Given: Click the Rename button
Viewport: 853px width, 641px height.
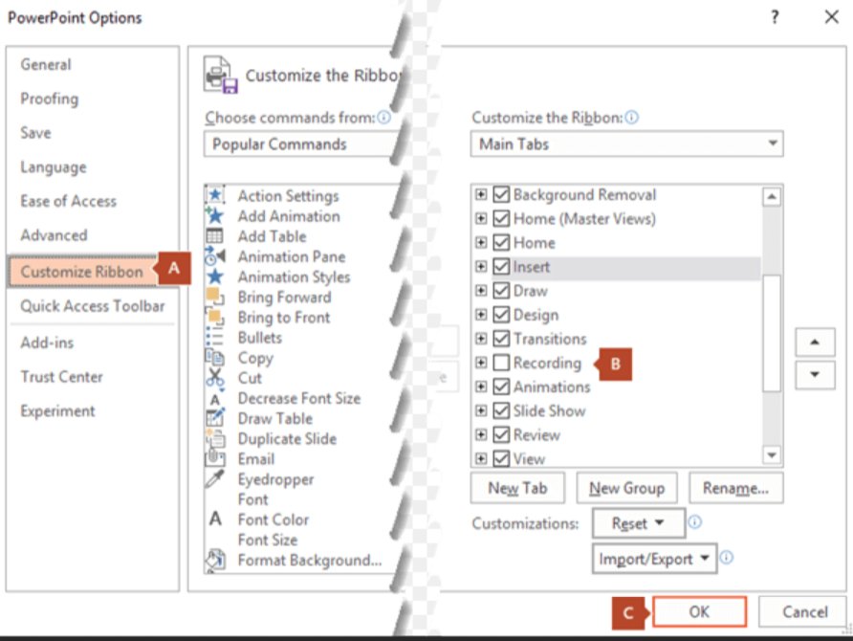Looking at the screenshot, I should click(x=736, y=488).
